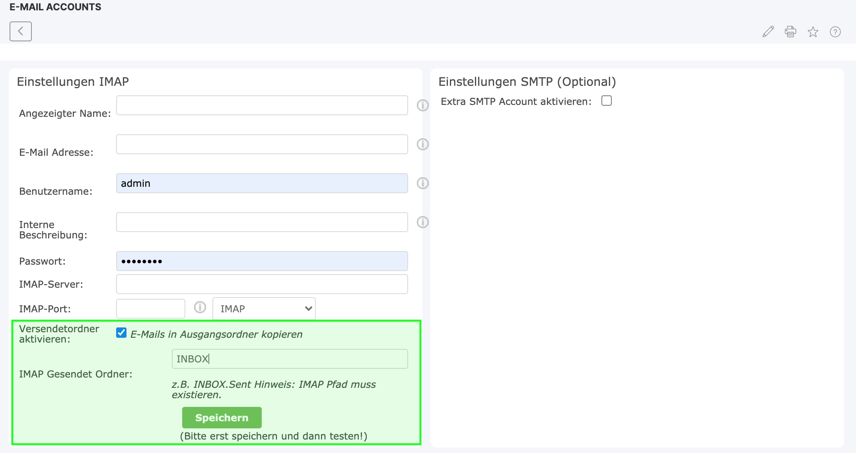
Task: Click the printer icon
Action: point(790,32)
